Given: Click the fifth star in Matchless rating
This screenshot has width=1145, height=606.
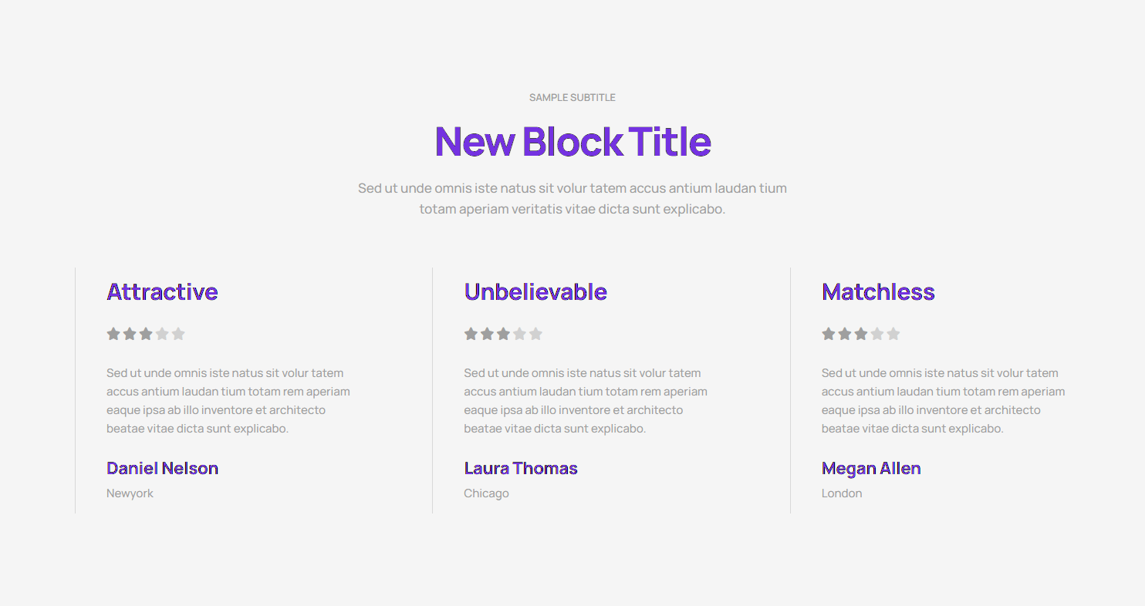Looking at the screenshot, I should point(893,334).
